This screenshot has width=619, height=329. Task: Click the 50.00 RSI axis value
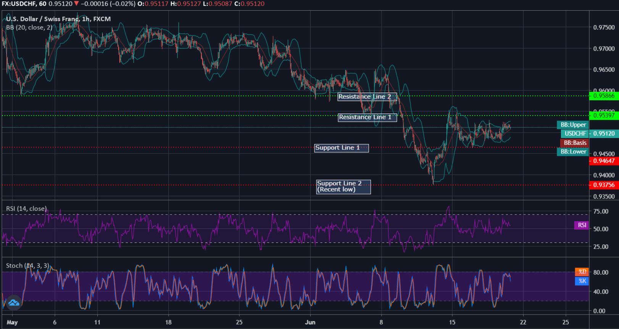[x=601, y=229]
